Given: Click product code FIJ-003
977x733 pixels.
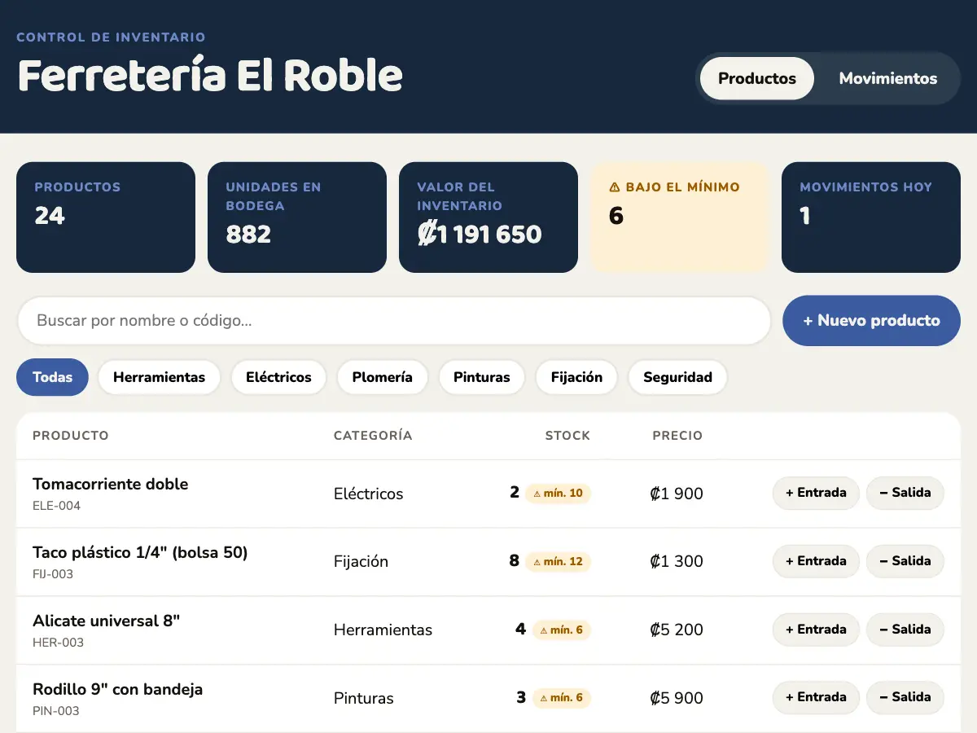Looking at the screenshot, I should tap(53, 574).
